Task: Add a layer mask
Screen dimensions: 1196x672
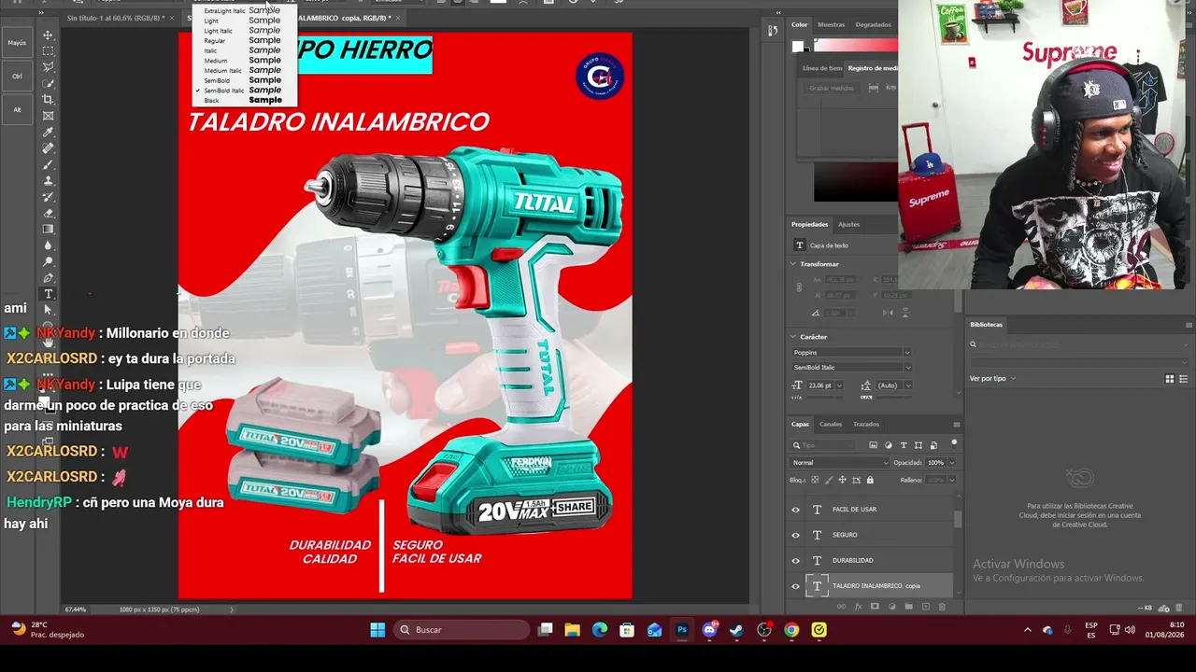Action: pos(875,607)
